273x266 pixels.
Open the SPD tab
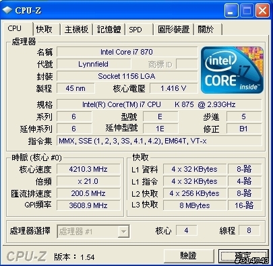pyautogui.click(x=139, y=30)
